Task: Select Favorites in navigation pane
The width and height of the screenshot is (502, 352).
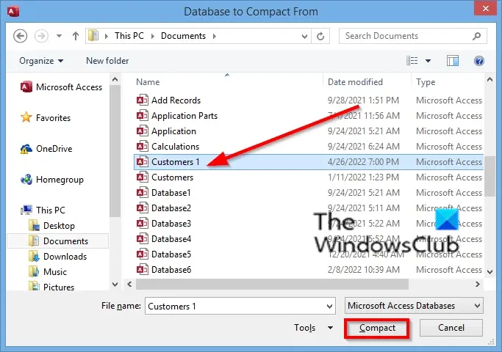Action: point(46,118)
